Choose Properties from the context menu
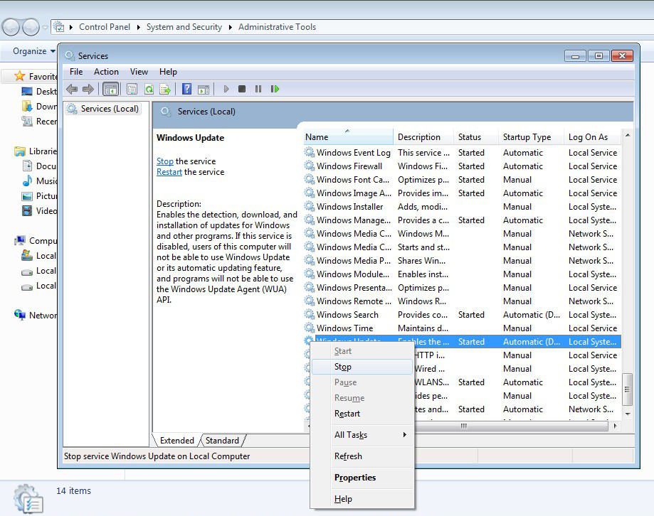 tap(362, 478)
